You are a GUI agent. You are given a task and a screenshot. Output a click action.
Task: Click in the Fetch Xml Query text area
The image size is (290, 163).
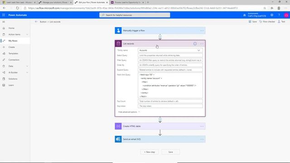170,86
